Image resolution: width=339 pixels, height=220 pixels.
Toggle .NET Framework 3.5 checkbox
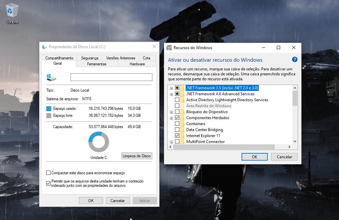(x=177, y=88)
